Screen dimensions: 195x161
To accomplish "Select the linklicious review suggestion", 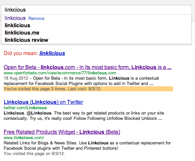I will [x=26, y=40].
